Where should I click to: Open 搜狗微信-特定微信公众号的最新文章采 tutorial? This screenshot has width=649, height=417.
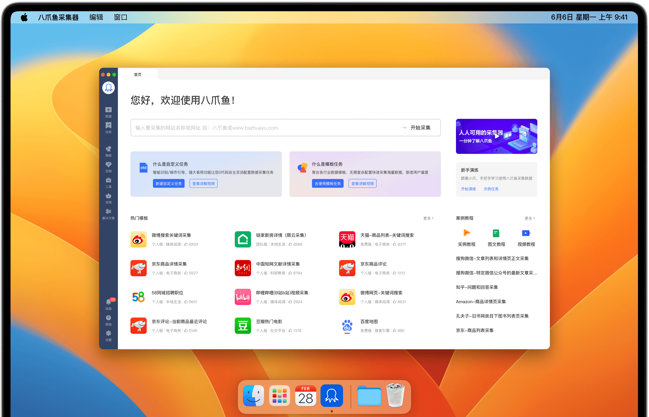click(496, 273)
